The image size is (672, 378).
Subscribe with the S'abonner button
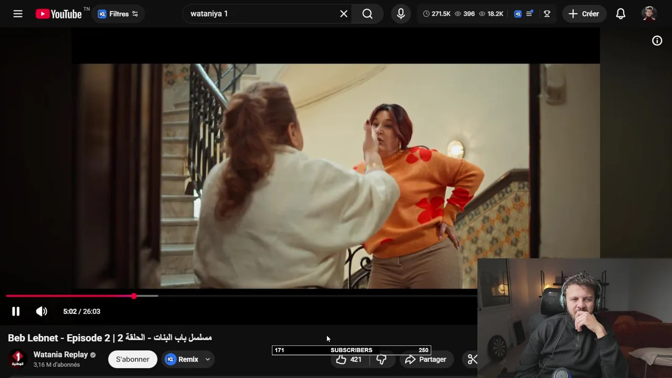[132, 359]
